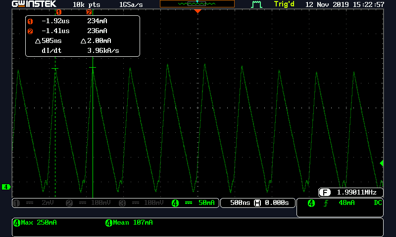Click the frequency counter F icon

325,193
